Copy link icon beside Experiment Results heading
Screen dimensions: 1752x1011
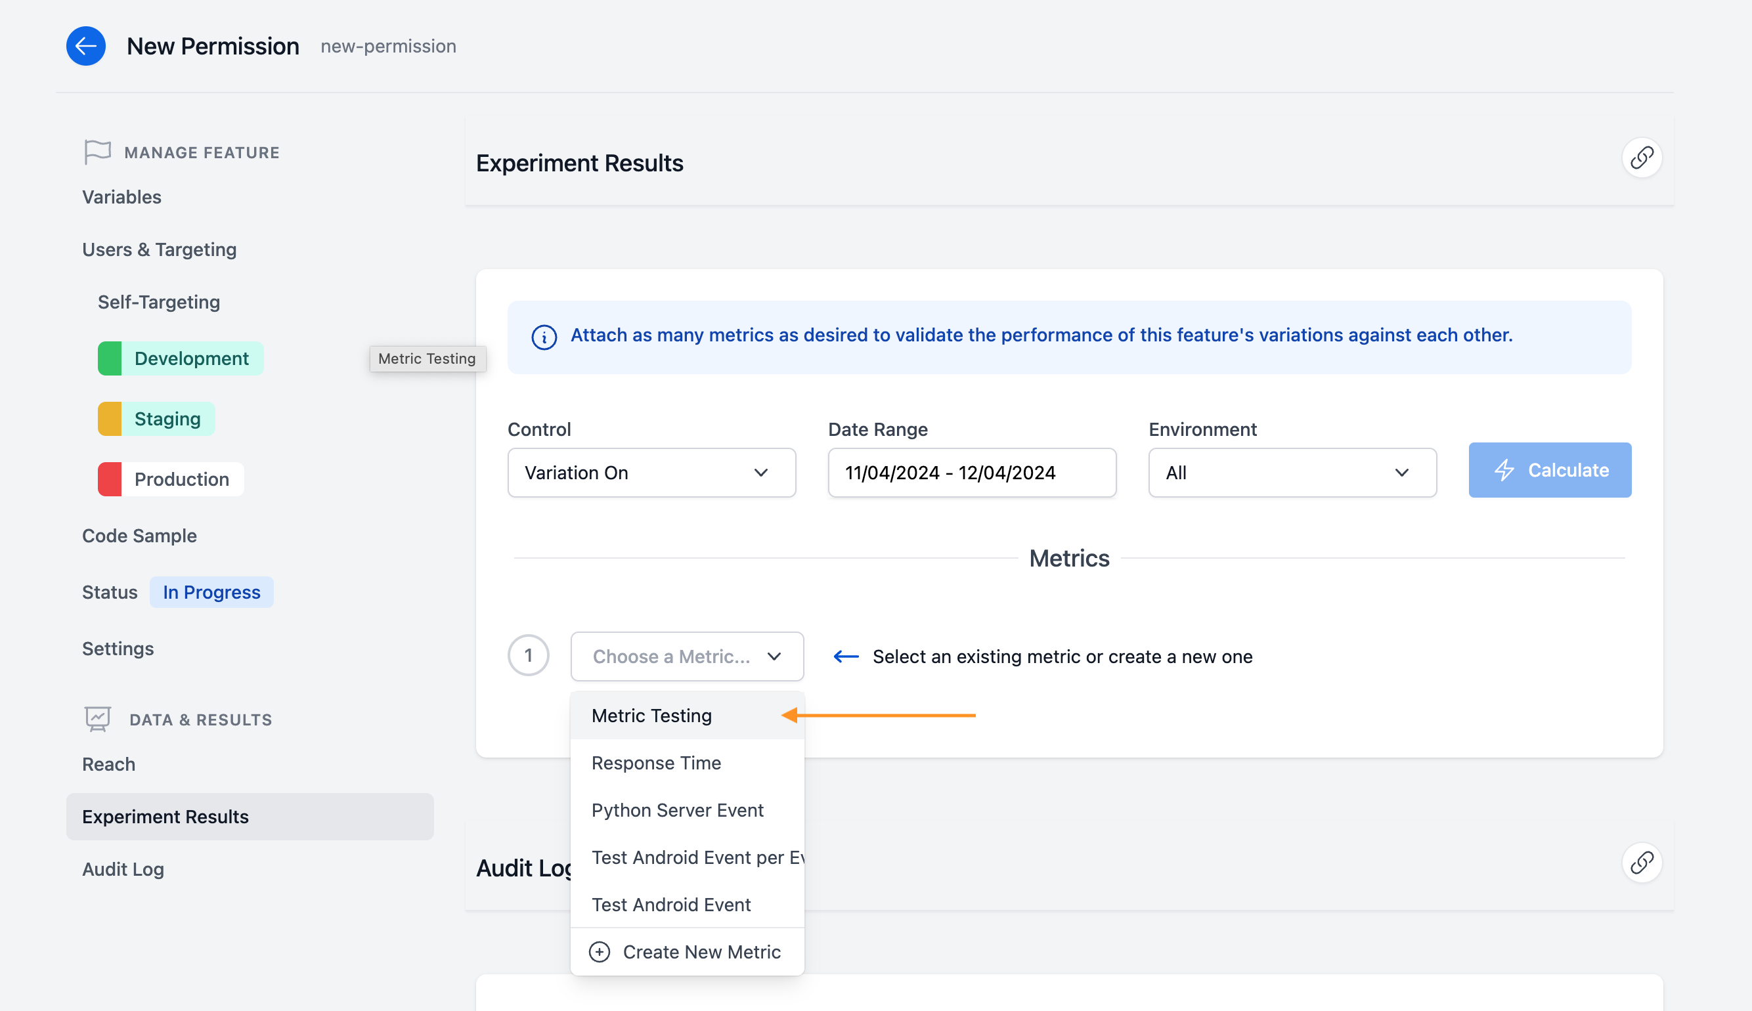tap(1641, 158)
